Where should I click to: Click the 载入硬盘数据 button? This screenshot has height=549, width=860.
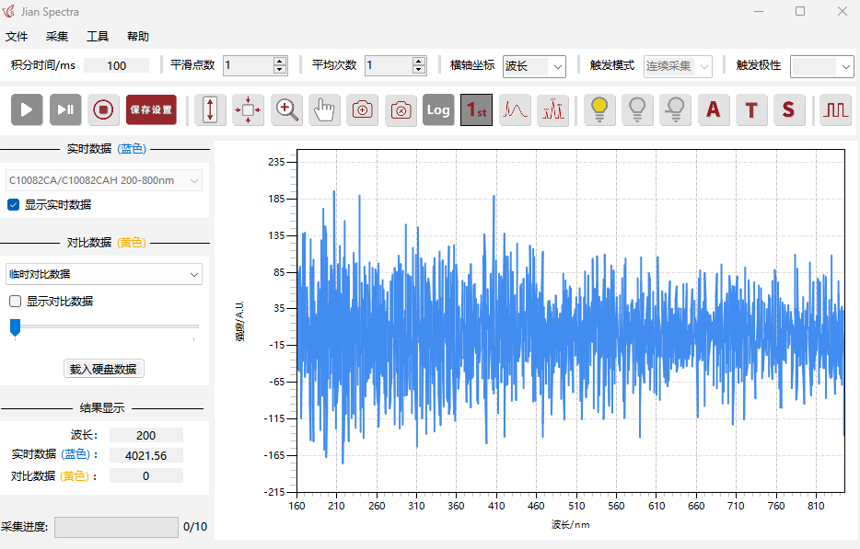click(x=104, y=369)
